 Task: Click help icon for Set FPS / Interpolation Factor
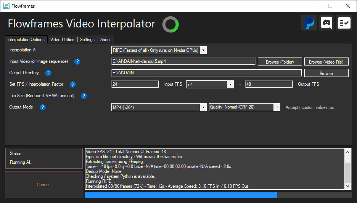pyautogui.click(x=72, y=84)
